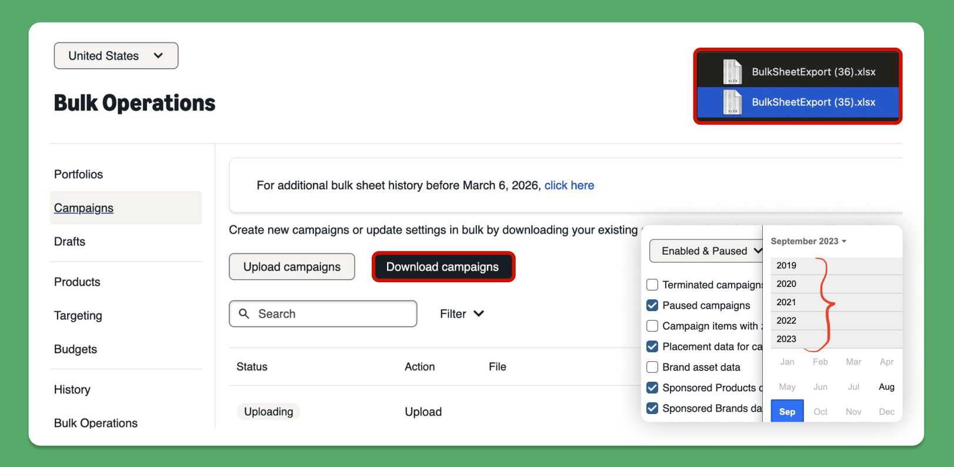Click the Status column header
Screen dimensions: 954x467
coord(252,367)
